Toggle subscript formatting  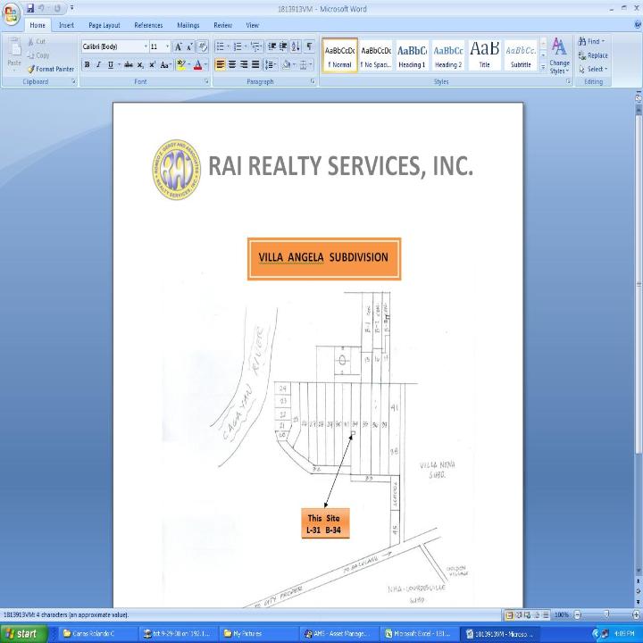(x=140, y=65)
